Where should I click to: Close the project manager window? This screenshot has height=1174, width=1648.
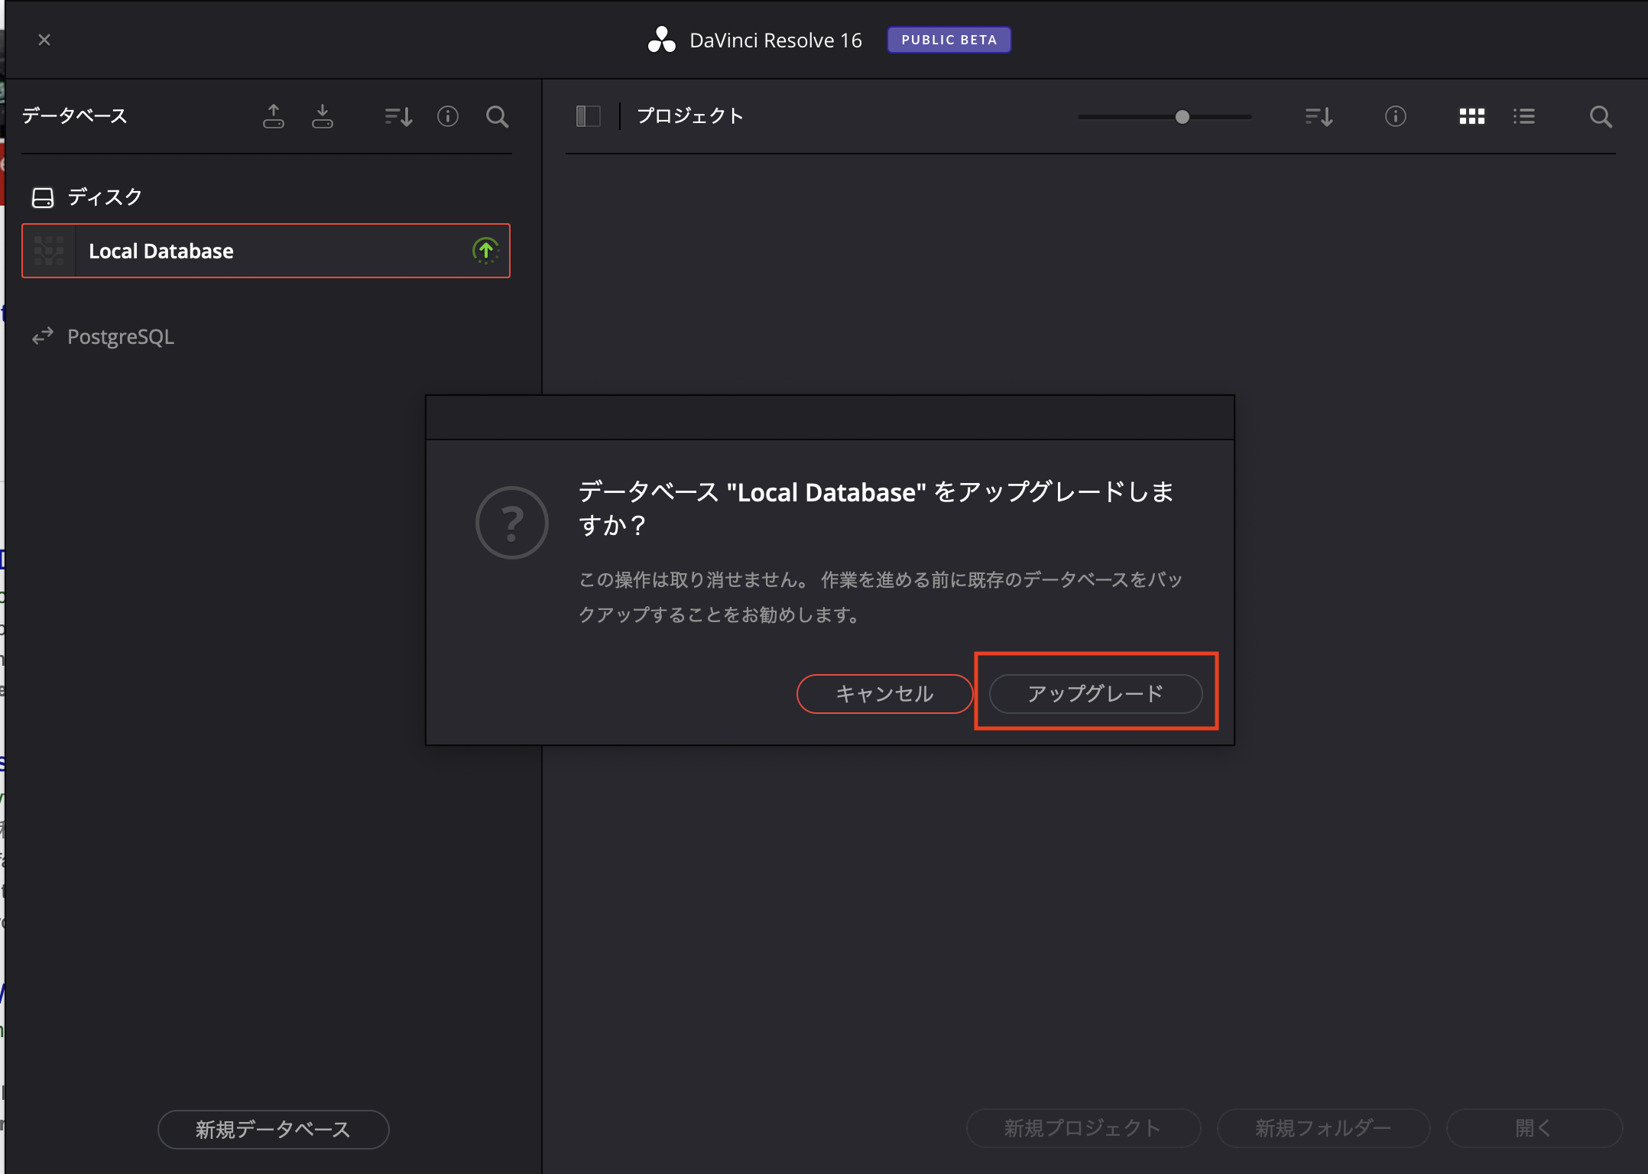click(44, 40)
